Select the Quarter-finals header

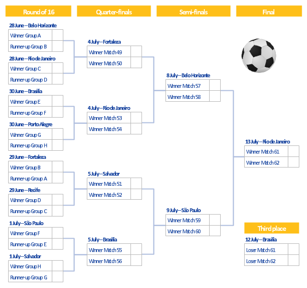coord(114,11)
